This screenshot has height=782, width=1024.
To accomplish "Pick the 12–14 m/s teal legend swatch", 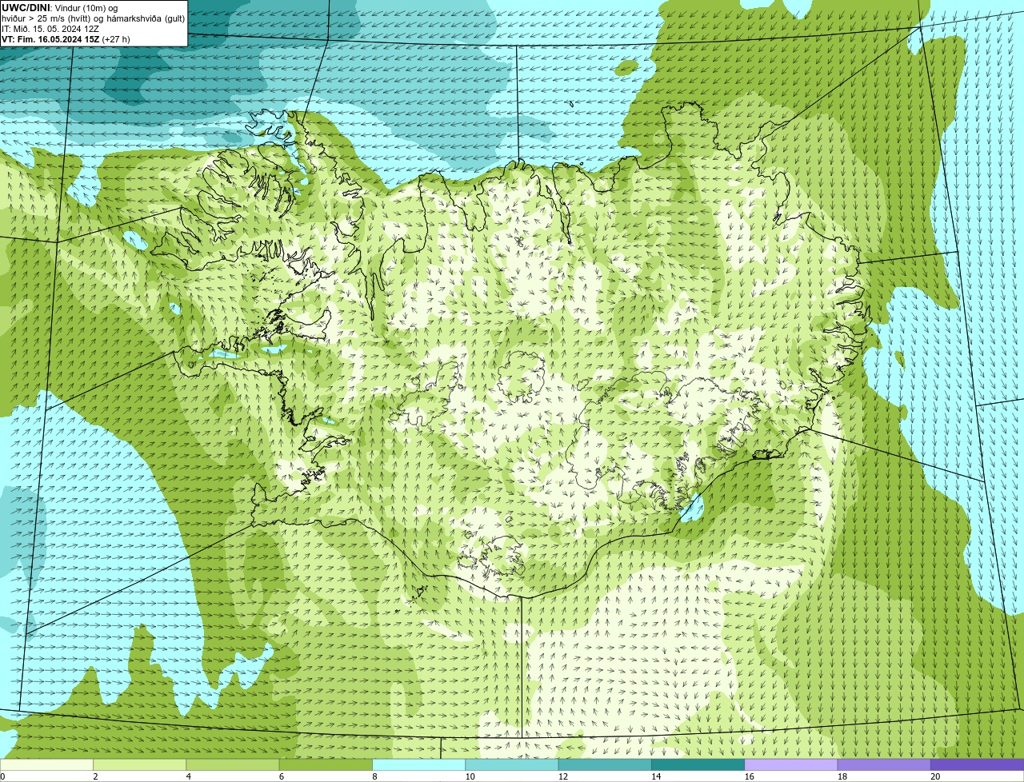I will (605, 764).
